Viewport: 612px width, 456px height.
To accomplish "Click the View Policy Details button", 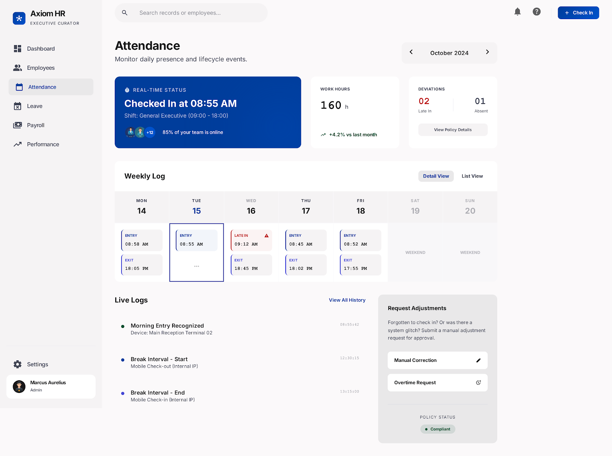I will pyautogui.click(x=452, y=130).
